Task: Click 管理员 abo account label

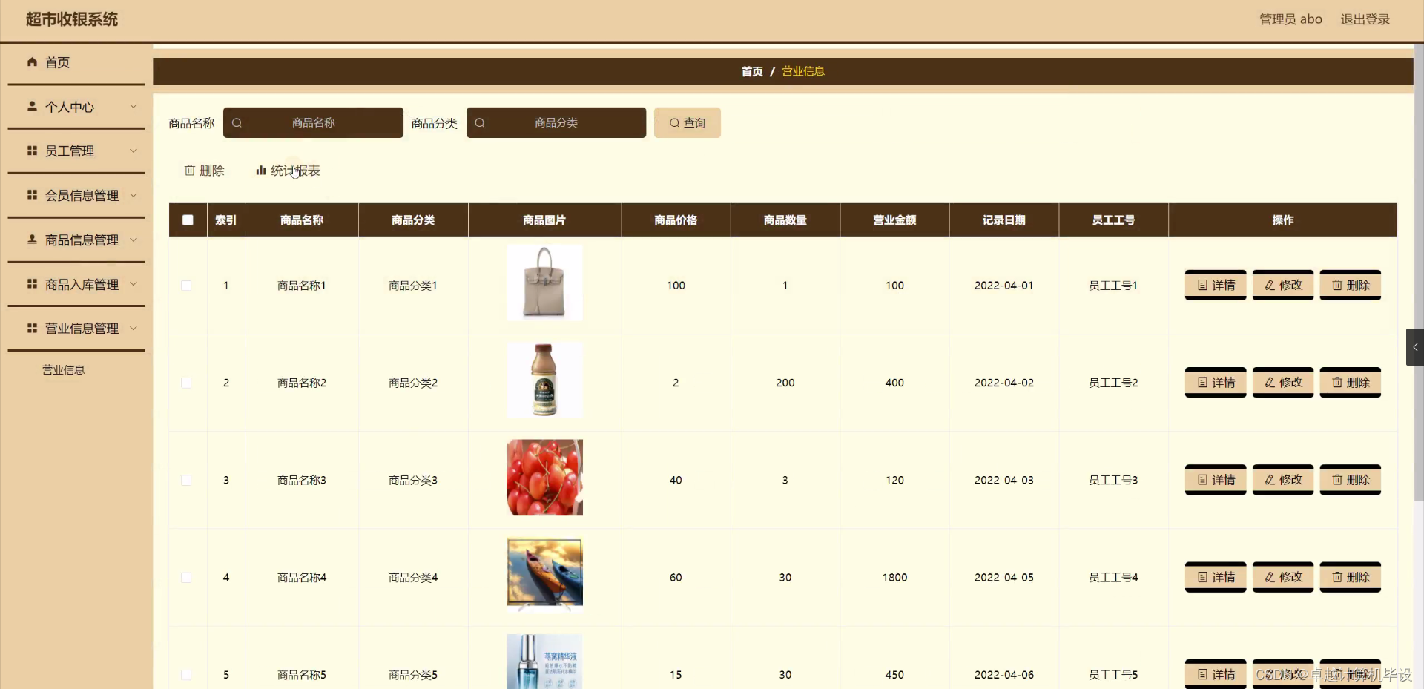Action: click(1290, 19)
